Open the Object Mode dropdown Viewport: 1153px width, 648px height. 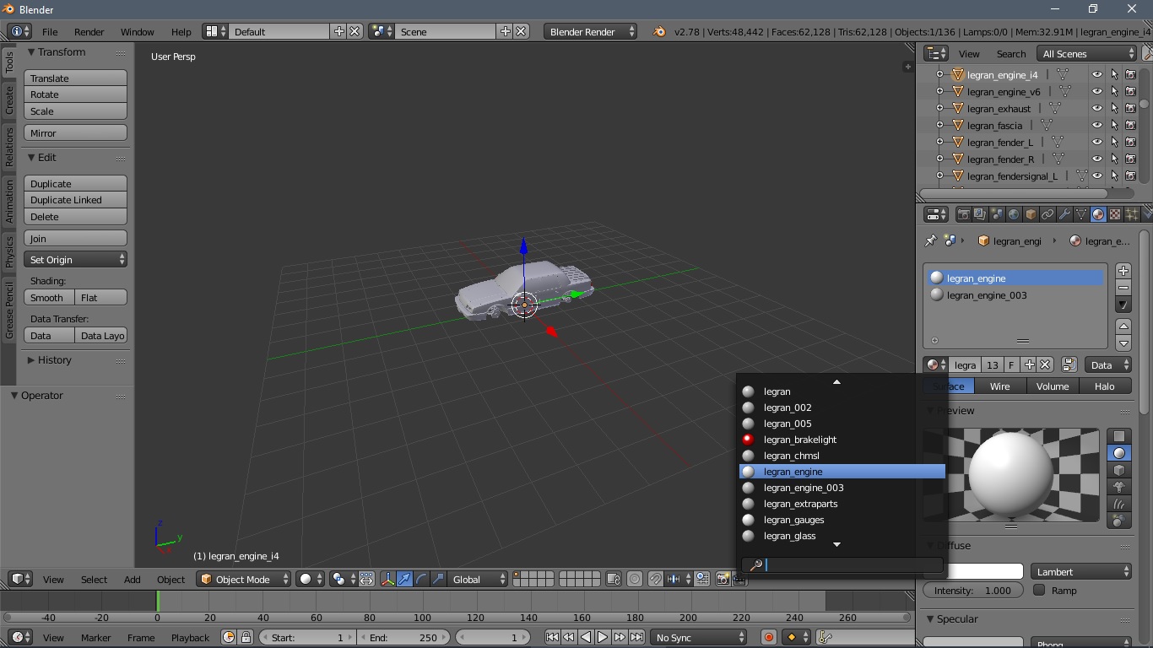pyautogui.click(x=244, y=579)
